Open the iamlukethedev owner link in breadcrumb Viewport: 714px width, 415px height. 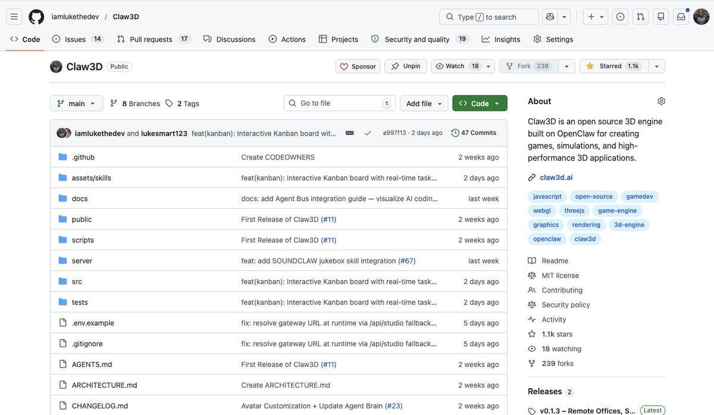pos(75,17)
